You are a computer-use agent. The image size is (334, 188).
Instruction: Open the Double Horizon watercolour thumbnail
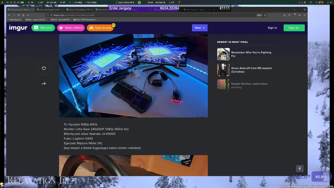[x=223, y=86]
